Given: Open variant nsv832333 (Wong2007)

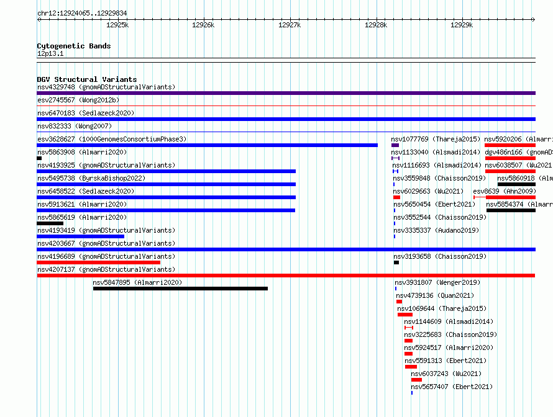Looking at the screenshot, I should [x=75, y=126].
